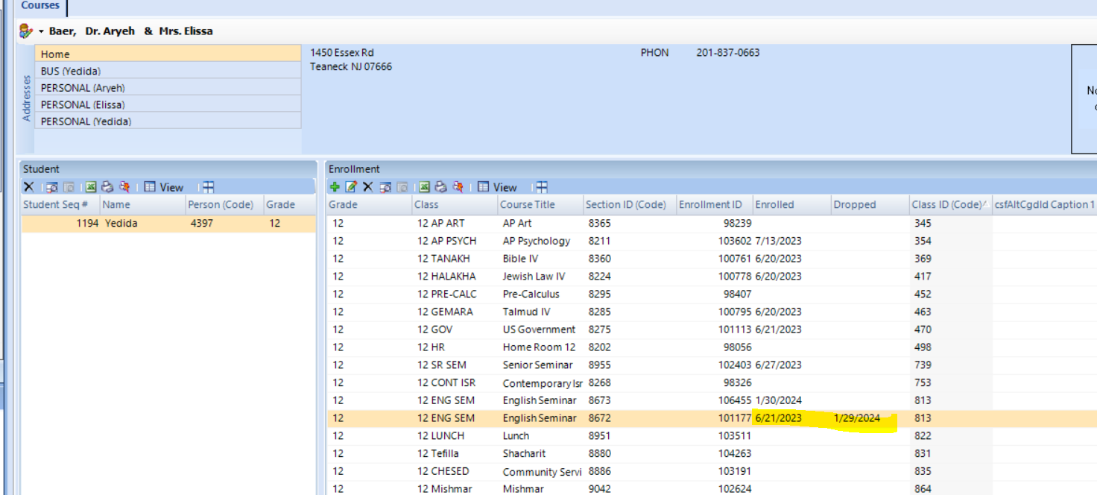Select the Senior Seminar course row
Image resolution: width=1097 pixels, height=495 pixels.
(712, 365)
